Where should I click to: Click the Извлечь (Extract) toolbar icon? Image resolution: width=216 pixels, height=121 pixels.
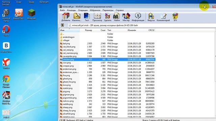click(x=77, y=17)
